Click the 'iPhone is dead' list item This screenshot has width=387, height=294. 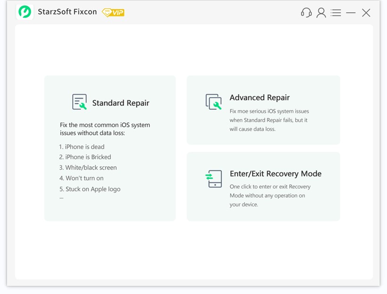(82, 147)
